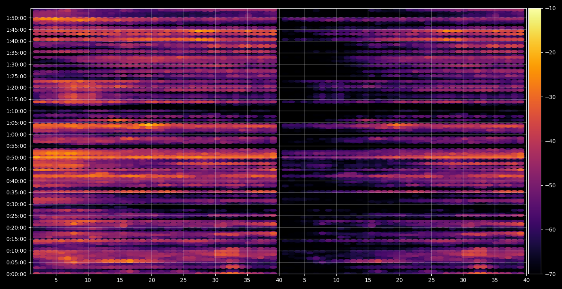Click the y-axis time label 1:40:00
The height and width of the screenshot is (289, 562).
[x=16, y=41]
